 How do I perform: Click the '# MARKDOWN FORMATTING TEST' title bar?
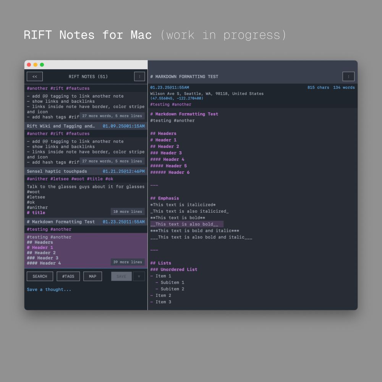(x=184, y=76)
